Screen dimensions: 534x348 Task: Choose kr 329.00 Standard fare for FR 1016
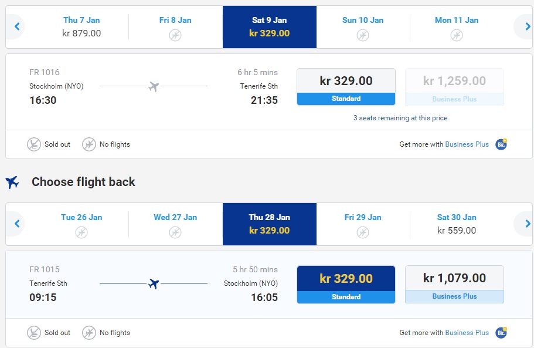pyautogui.click(x=346, y=87)
